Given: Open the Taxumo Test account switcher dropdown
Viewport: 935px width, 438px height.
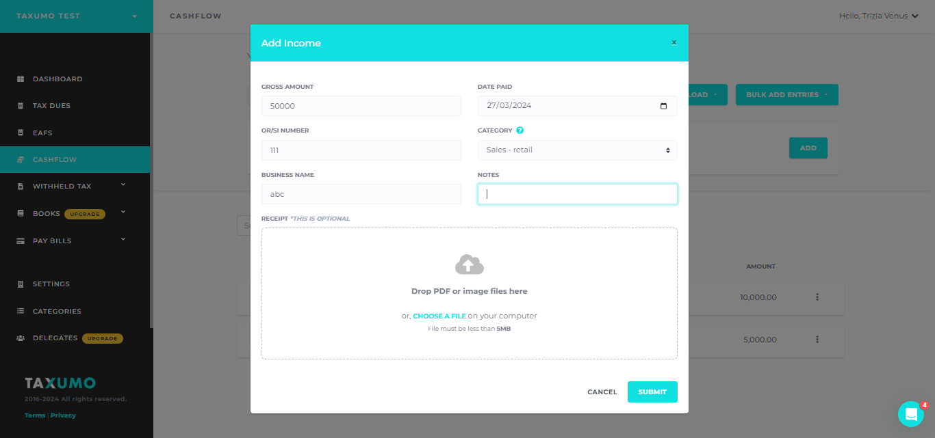Looking at the screenshot, I should [x=77, y=16].
